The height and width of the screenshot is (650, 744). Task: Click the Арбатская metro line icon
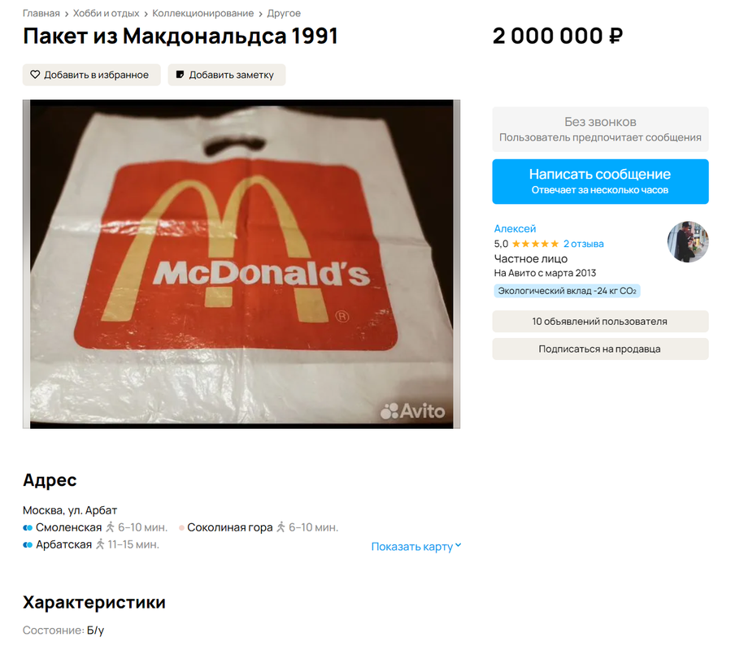pyautogui.click(x=28, y=544)
